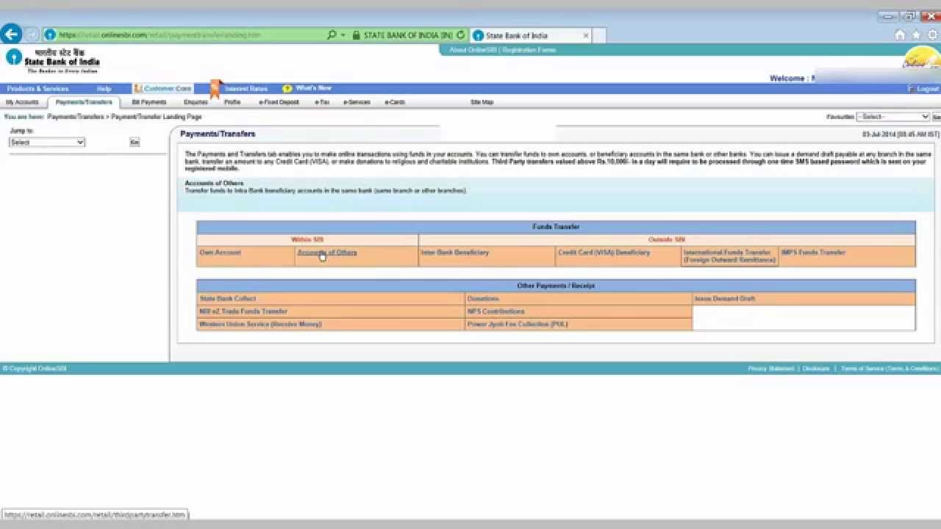Click Credit Card (VISA) Beneficiary link
941x529 pixels.
(x=604, y=253)
